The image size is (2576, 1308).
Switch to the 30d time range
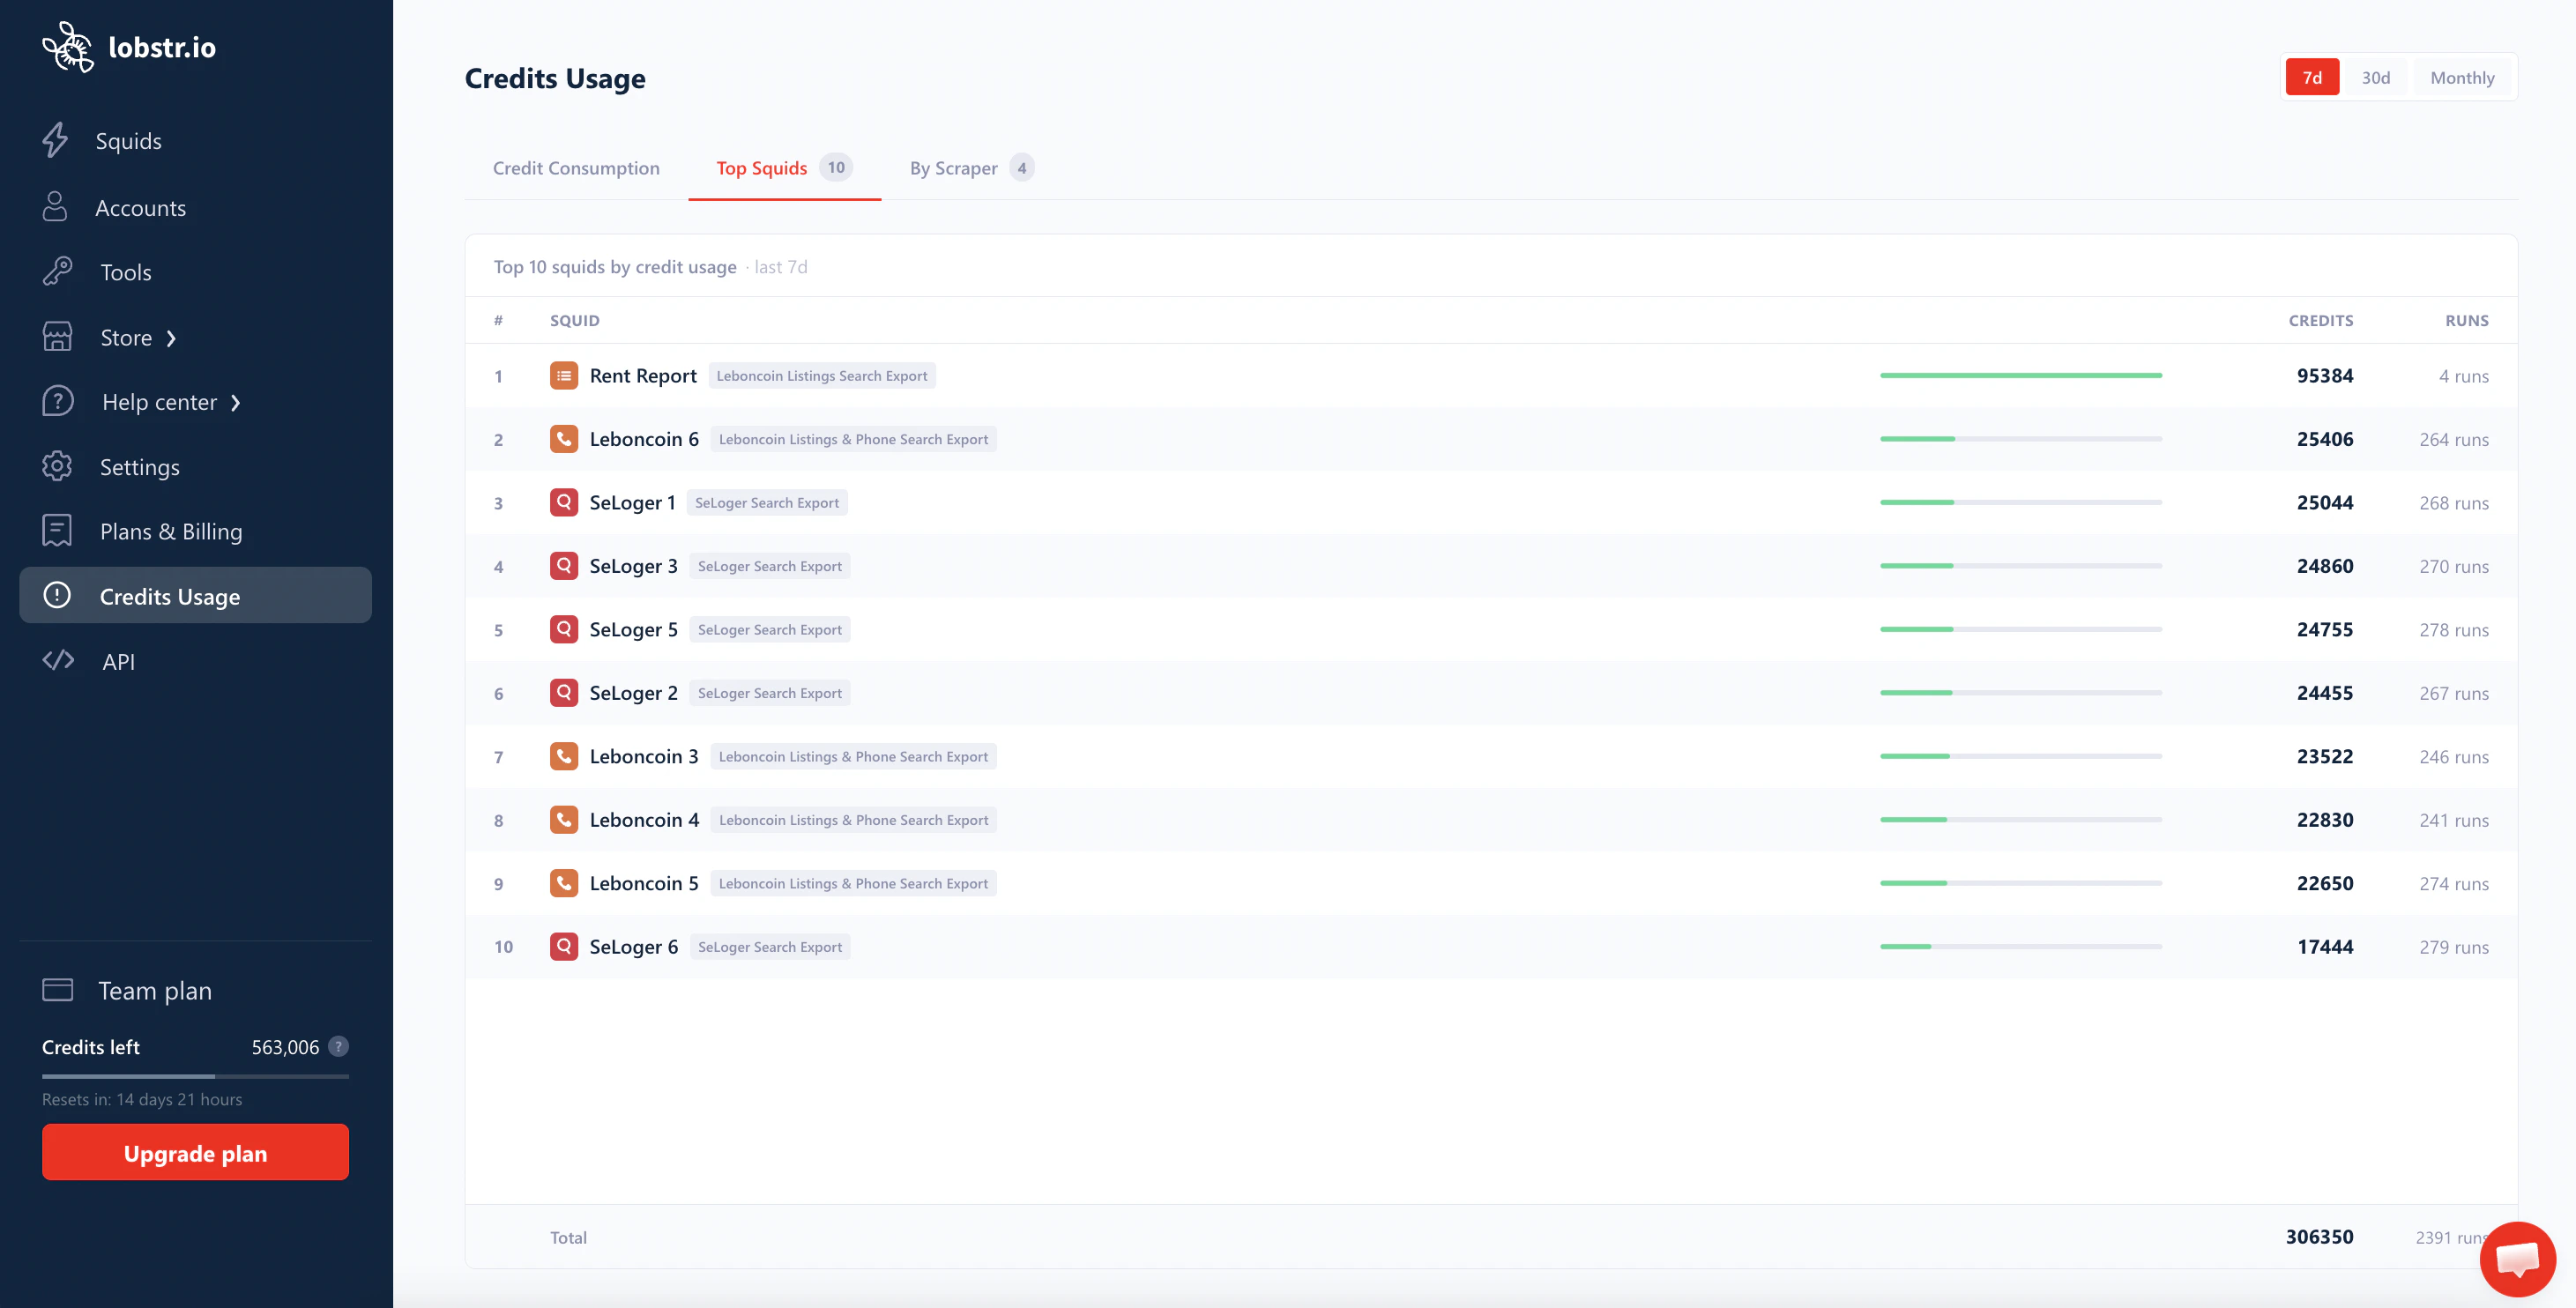click(x=2376, y=77)
